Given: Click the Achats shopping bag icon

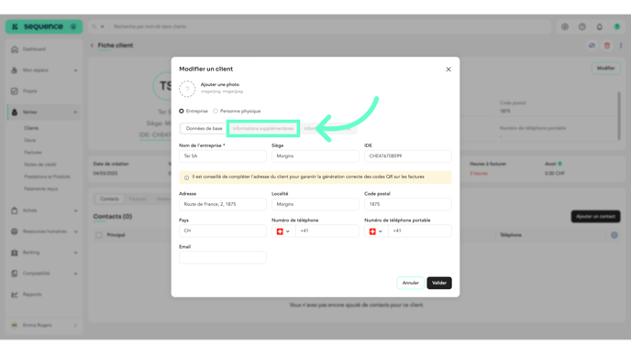Looking at the screenshot, I should [x=15, y=210].
